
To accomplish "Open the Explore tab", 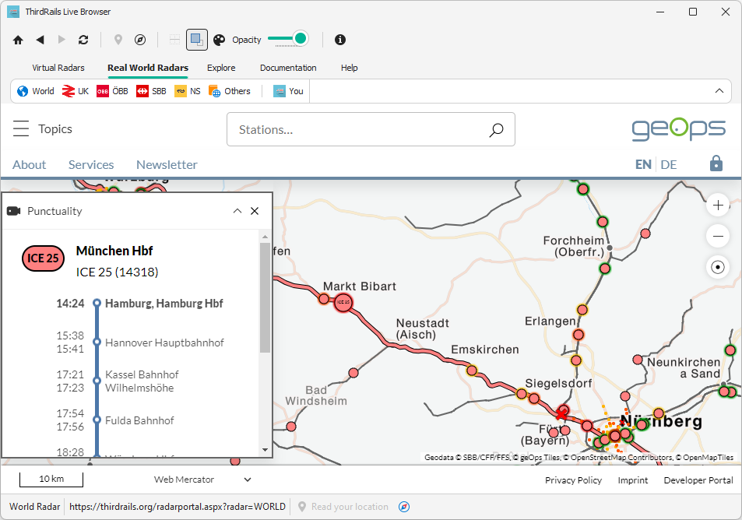I will click(221, 68).
